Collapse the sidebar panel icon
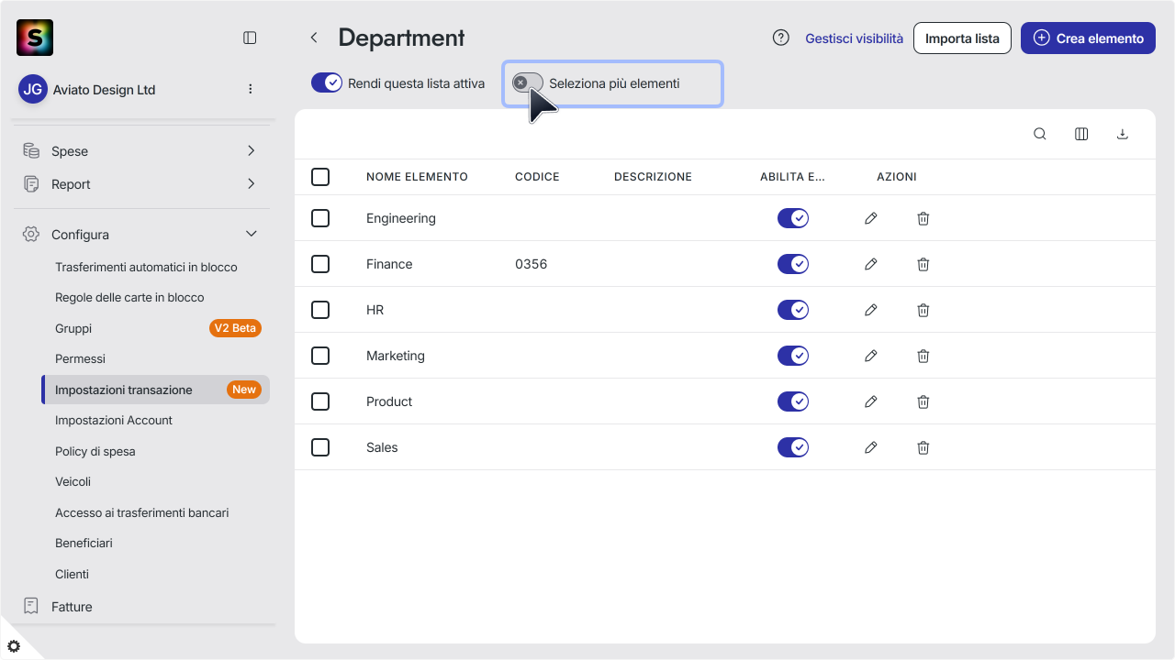Viewport: 1175px width, 660px height. click(250, 38)
